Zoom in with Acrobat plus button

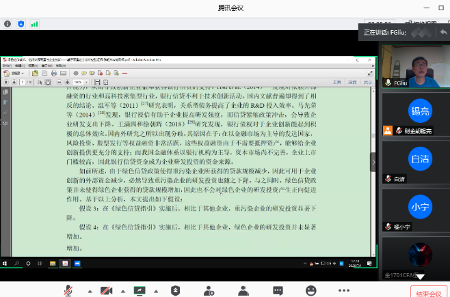68,82
